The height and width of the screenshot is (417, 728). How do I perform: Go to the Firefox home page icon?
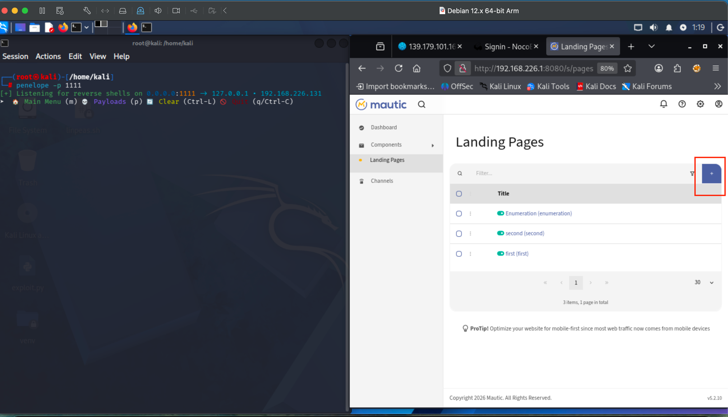pos(417,68)
